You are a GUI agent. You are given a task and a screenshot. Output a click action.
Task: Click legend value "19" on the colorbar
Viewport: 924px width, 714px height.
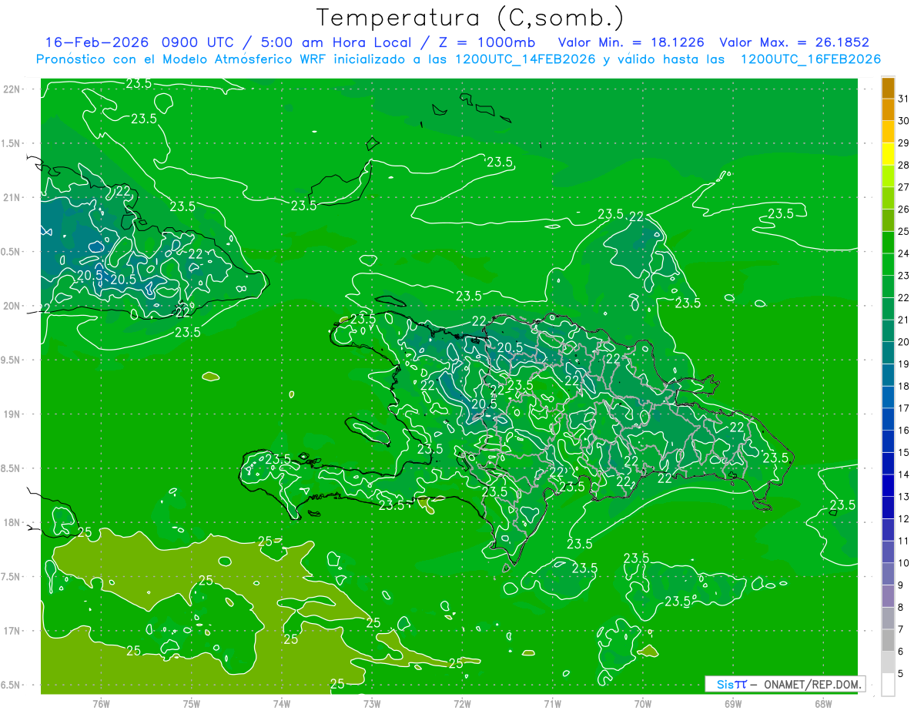[x=904, y=364]
